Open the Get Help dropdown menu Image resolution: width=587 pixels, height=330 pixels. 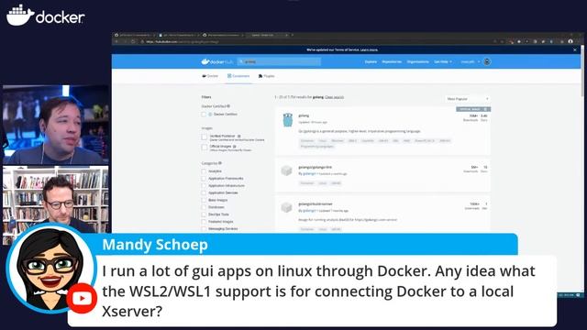pos(443,61)
